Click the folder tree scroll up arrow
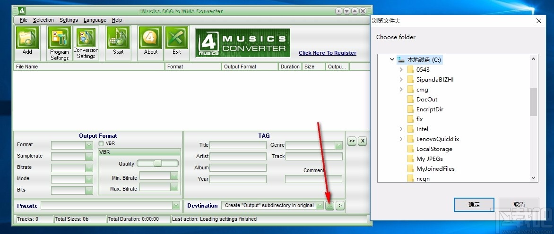This screenshot has width=554, height=234. pos(534,58)
